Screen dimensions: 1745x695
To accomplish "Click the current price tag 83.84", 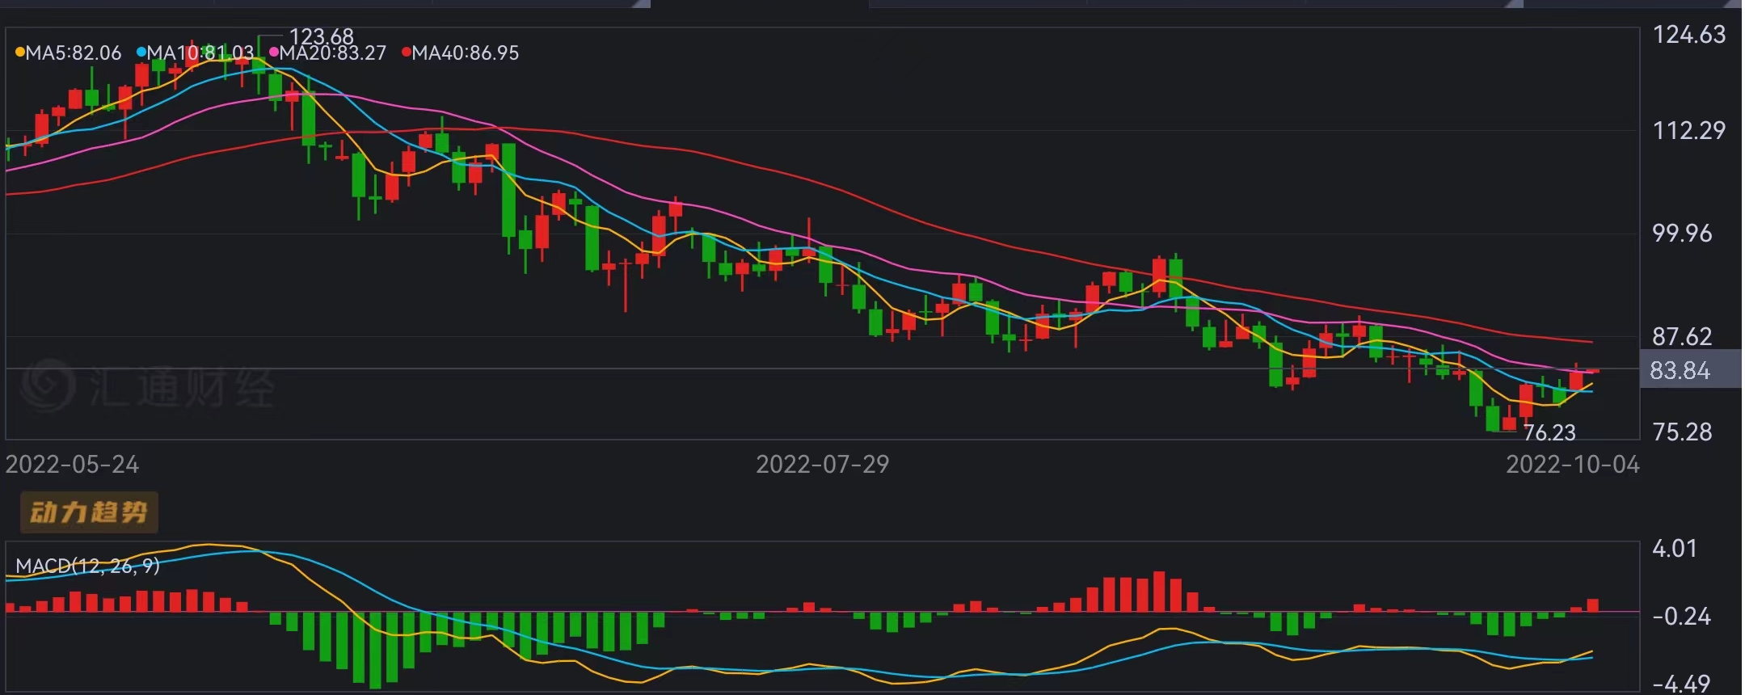I will (x=1680, y=370).
